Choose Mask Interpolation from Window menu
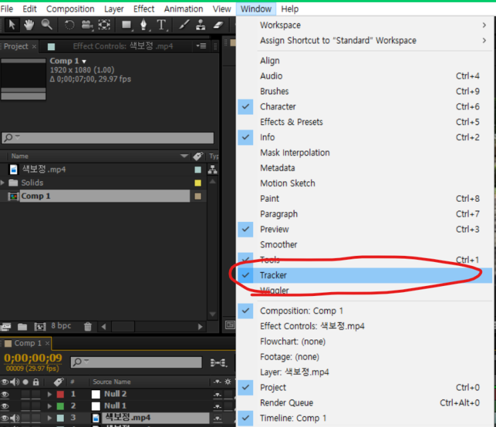Viewport: 496px width, 427px height. coord(364,152)
